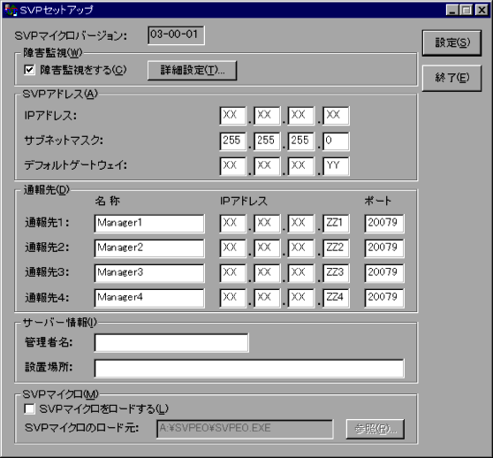This screenshot has width=493, height=458.
Task: Click the second IP octet of 通報先2
Action: point(267,248)
